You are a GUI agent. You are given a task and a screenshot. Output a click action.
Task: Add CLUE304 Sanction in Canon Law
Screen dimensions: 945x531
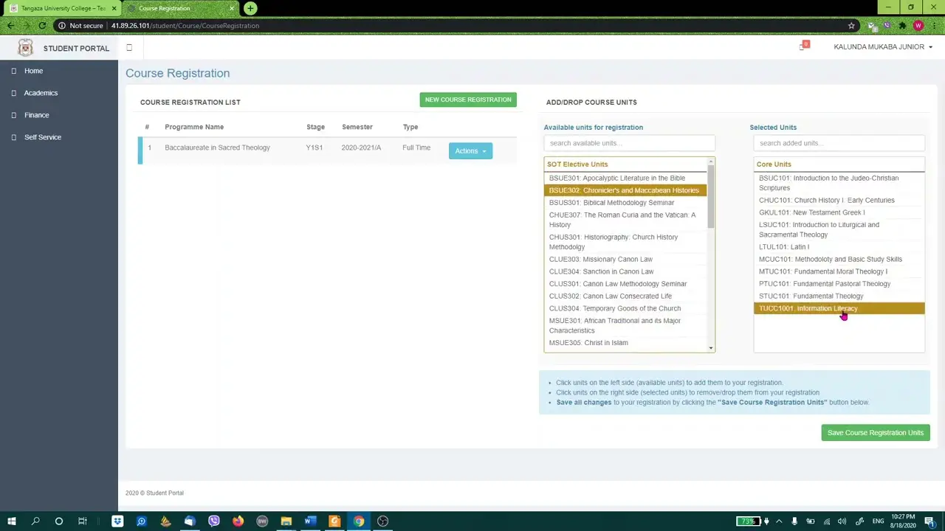(625, 271)
